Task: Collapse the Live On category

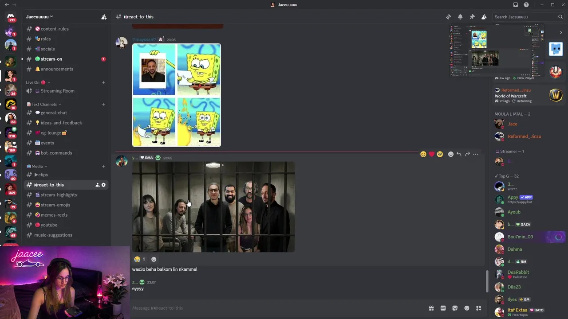Action: click(x=38, y=82)
